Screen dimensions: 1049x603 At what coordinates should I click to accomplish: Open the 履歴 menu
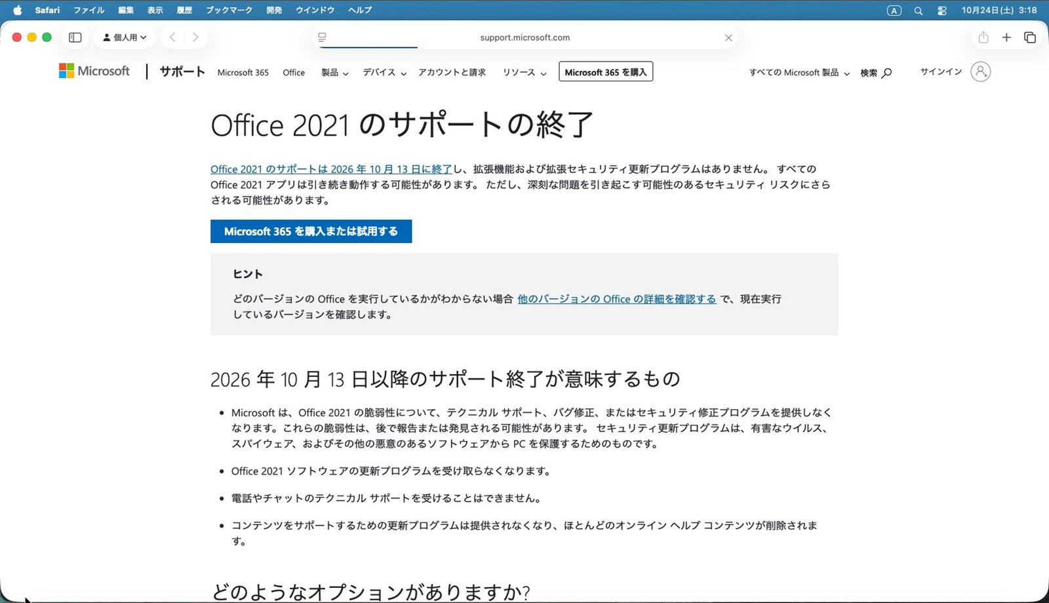[184, 10]
